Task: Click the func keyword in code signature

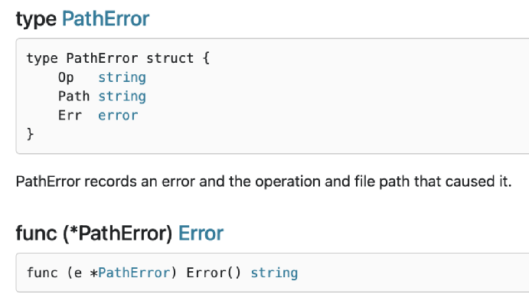Action: [x=43, y=273]
